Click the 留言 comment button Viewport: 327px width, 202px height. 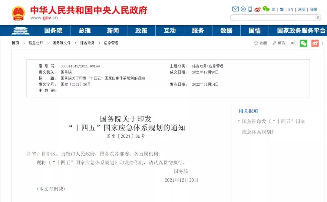(279, 43)
